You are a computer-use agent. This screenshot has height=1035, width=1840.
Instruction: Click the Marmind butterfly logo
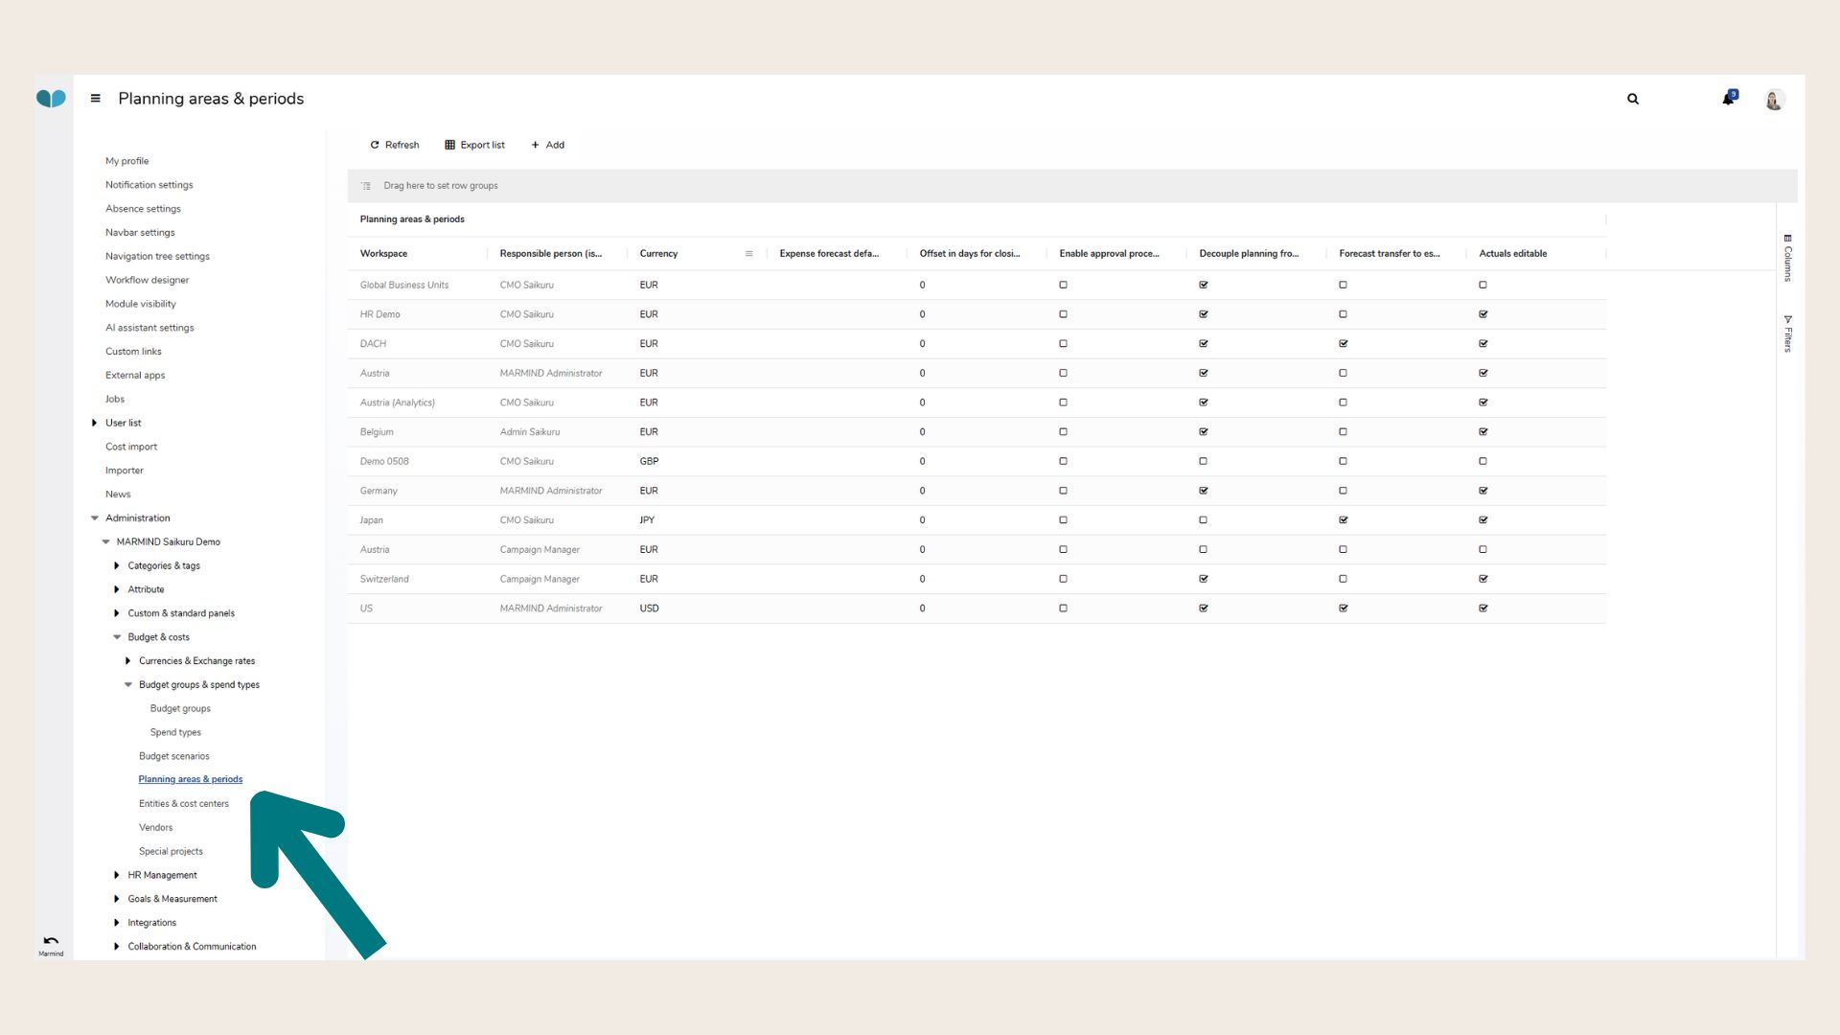click(51, 98)
